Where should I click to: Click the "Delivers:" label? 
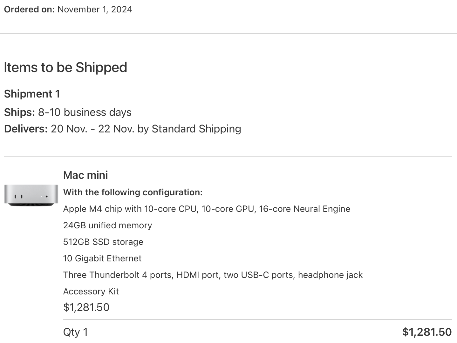point(26,129)
